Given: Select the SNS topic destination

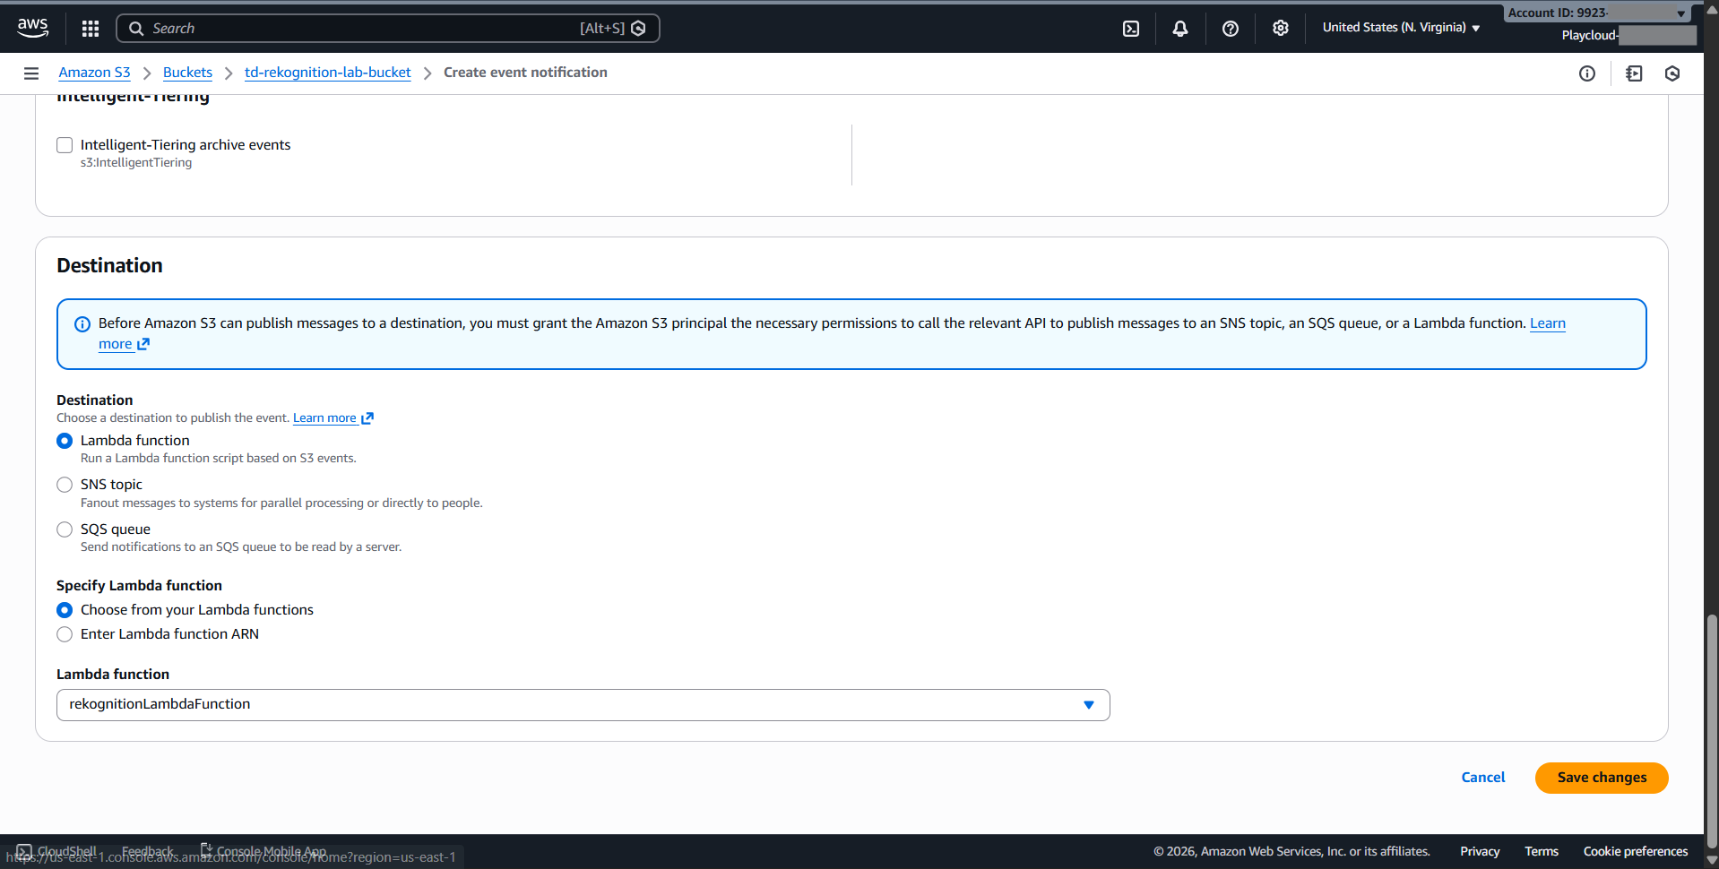Looking at the screenshot, I should (x=65, y=485).
